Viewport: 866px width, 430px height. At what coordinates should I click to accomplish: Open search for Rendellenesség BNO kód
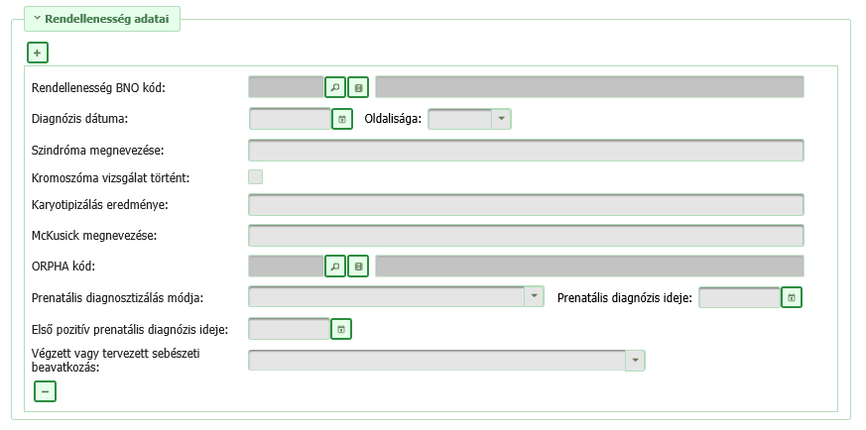pyautogui.click(x=334, y=87)
